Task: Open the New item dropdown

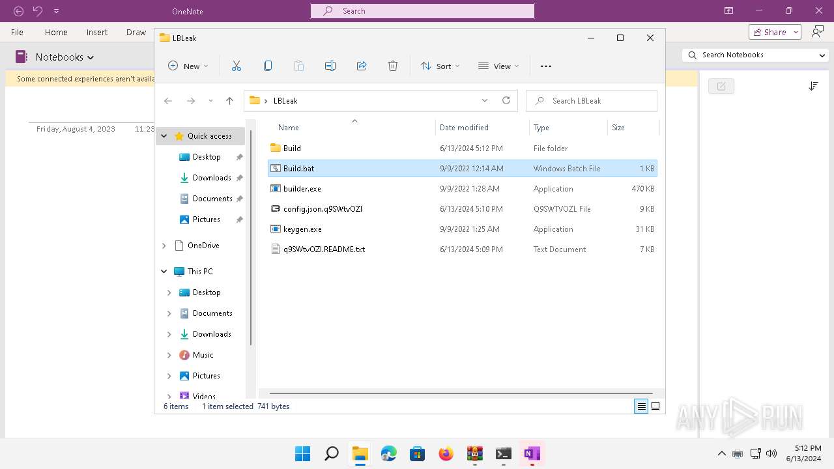Action: click(x=188, y=66)
